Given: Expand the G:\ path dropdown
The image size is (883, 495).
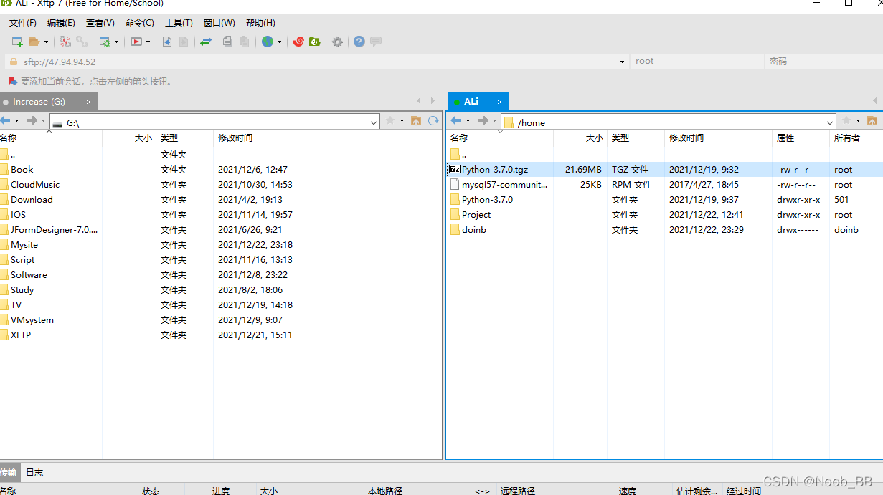Looking at the screenshot, I should 374,123.
